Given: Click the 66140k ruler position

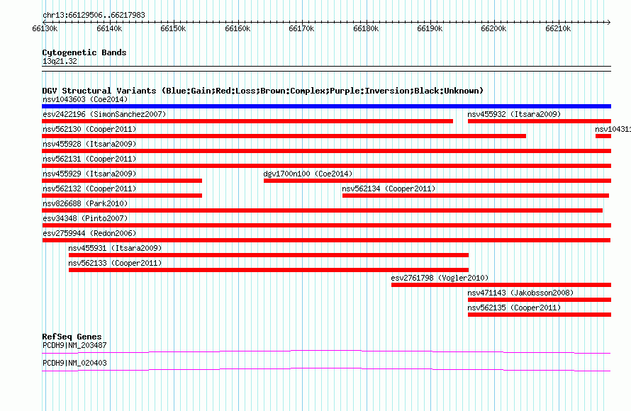Looking at the screenshot, I should coord(109,28).
